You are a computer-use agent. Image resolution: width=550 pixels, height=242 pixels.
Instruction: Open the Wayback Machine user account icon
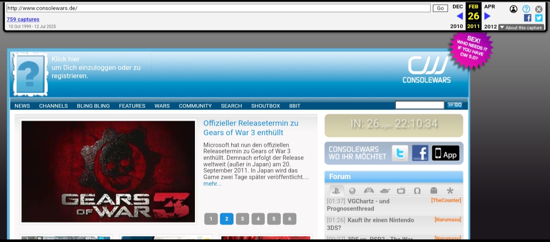[513, 9]
